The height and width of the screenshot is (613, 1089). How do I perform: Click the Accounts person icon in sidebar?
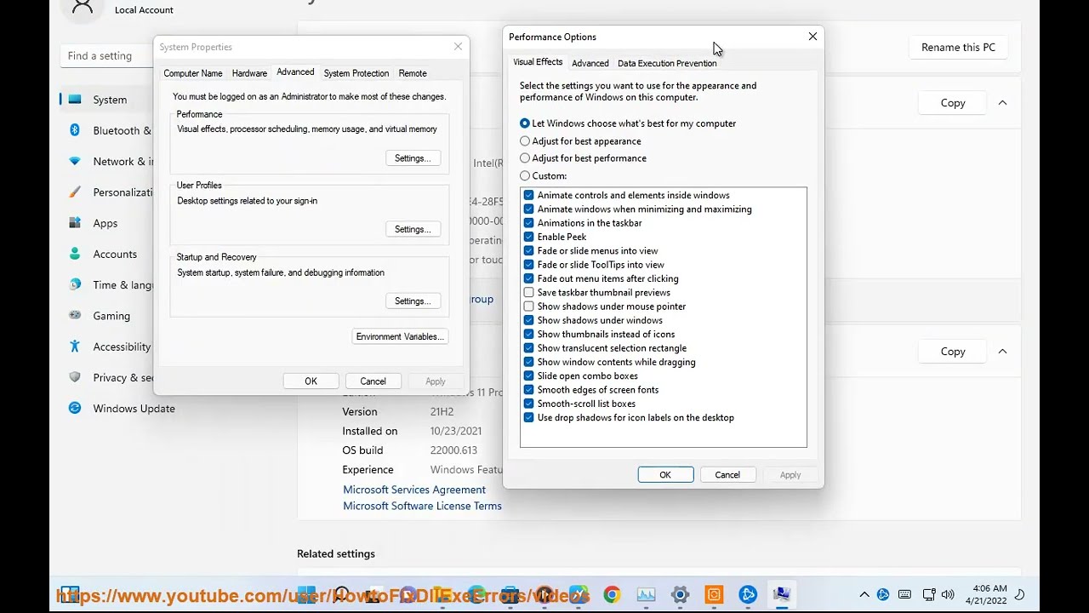[x=75, y=254]
